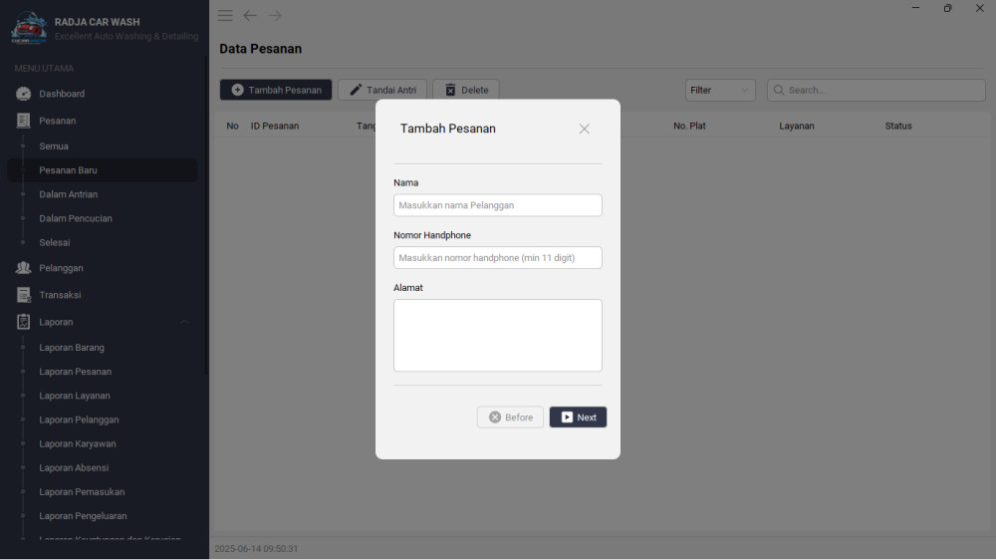Open the hamburger menu icon
Screen dimensions: 996x560
tap(225, 15)
